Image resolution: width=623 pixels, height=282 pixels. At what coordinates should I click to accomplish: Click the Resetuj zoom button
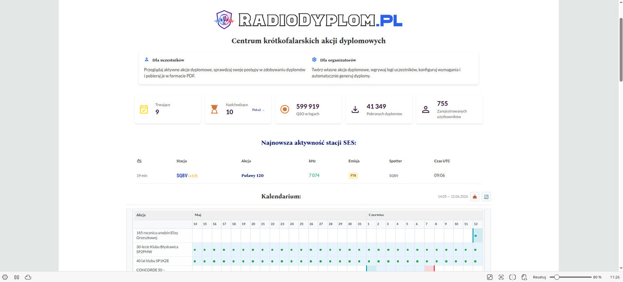[539, 277]
